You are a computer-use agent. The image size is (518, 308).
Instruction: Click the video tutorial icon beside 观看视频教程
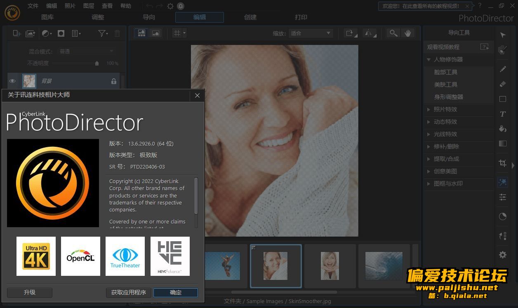coord(485,47)
